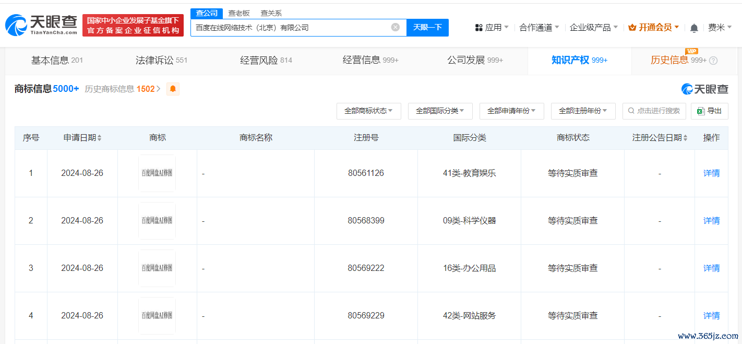Select the 知识产权 tab
Viewport: 742px width, 344px height.
[580, 61]
